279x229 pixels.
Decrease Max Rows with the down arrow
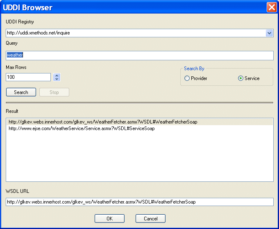click(57, 79)
